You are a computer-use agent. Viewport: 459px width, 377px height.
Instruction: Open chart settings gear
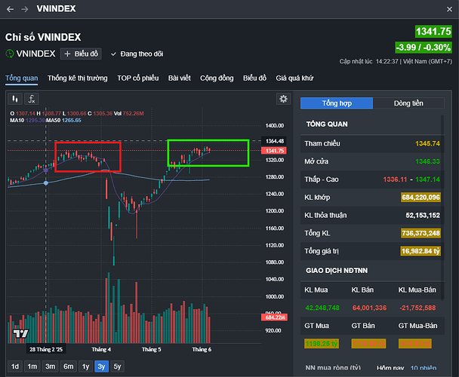pyautogui.click(x=283, y=99)
